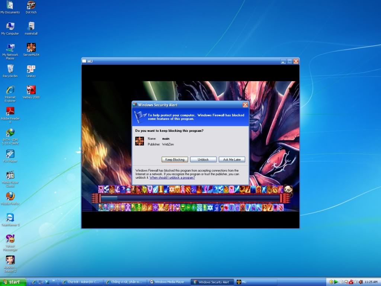Select My Network Places icon
Image resolution: width=381 pixels, height=286 pixels.
(x=10, y=51)
